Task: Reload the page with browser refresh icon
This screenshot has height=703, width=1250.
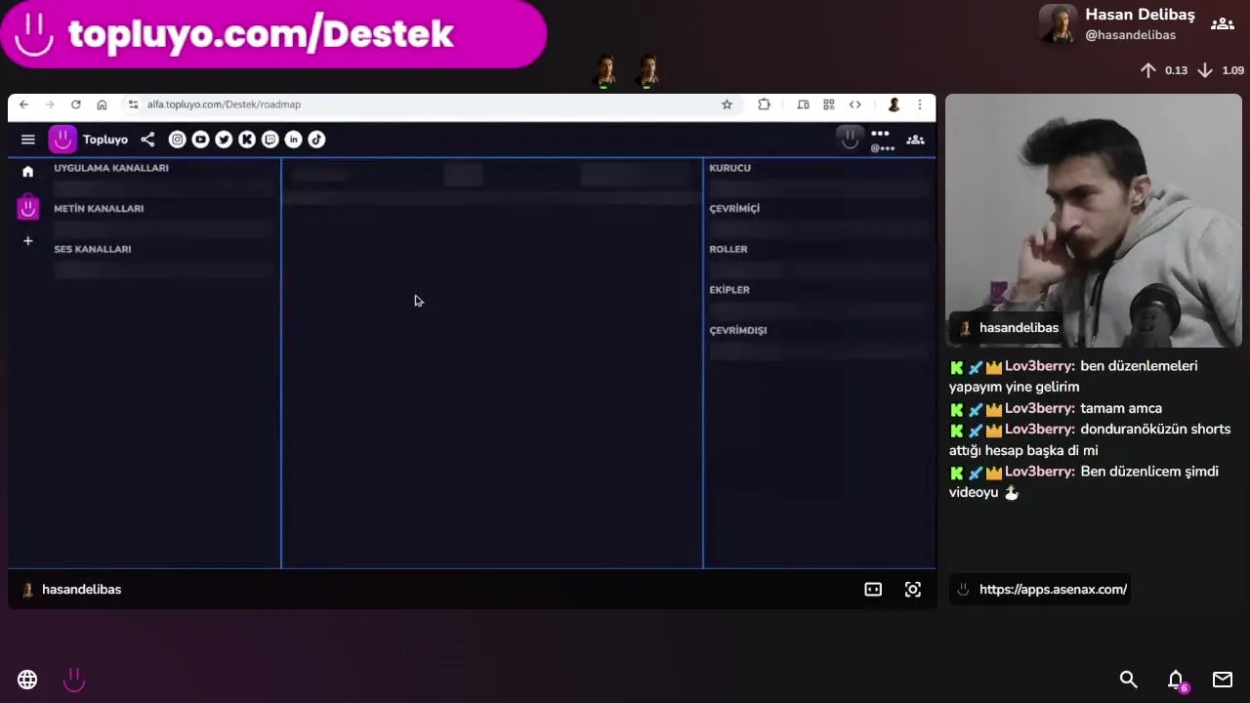Action: (x=75, y=104)
